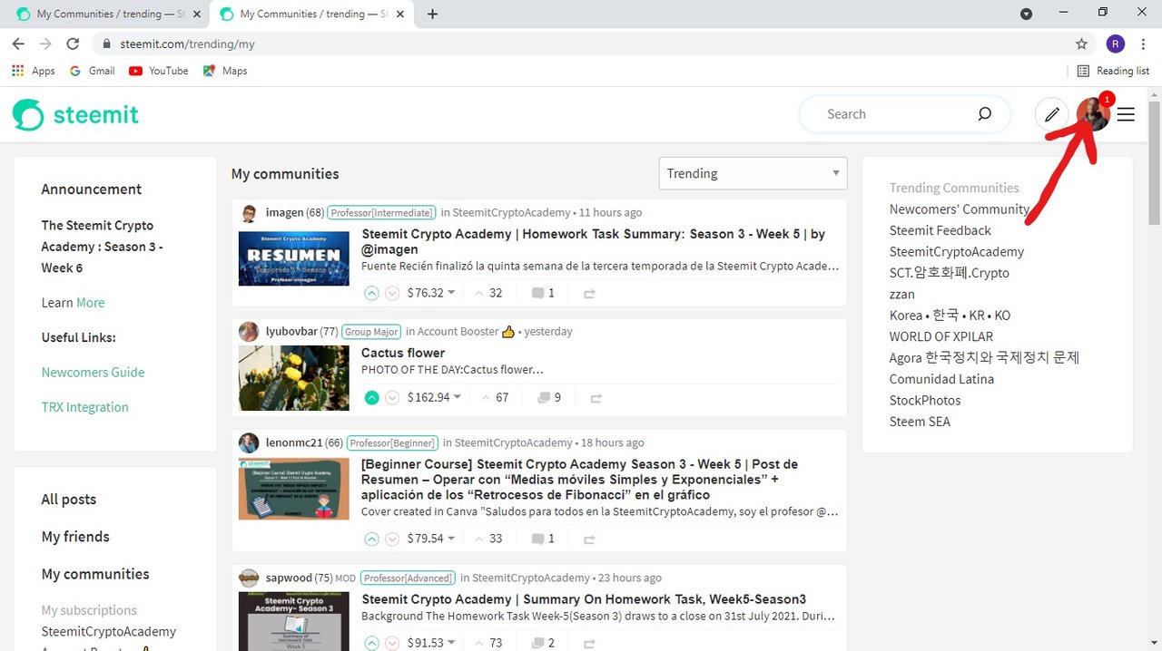Open WORLD OF XPILAR community
This screenshot has width=1162, height=651.
click(941, 336)
